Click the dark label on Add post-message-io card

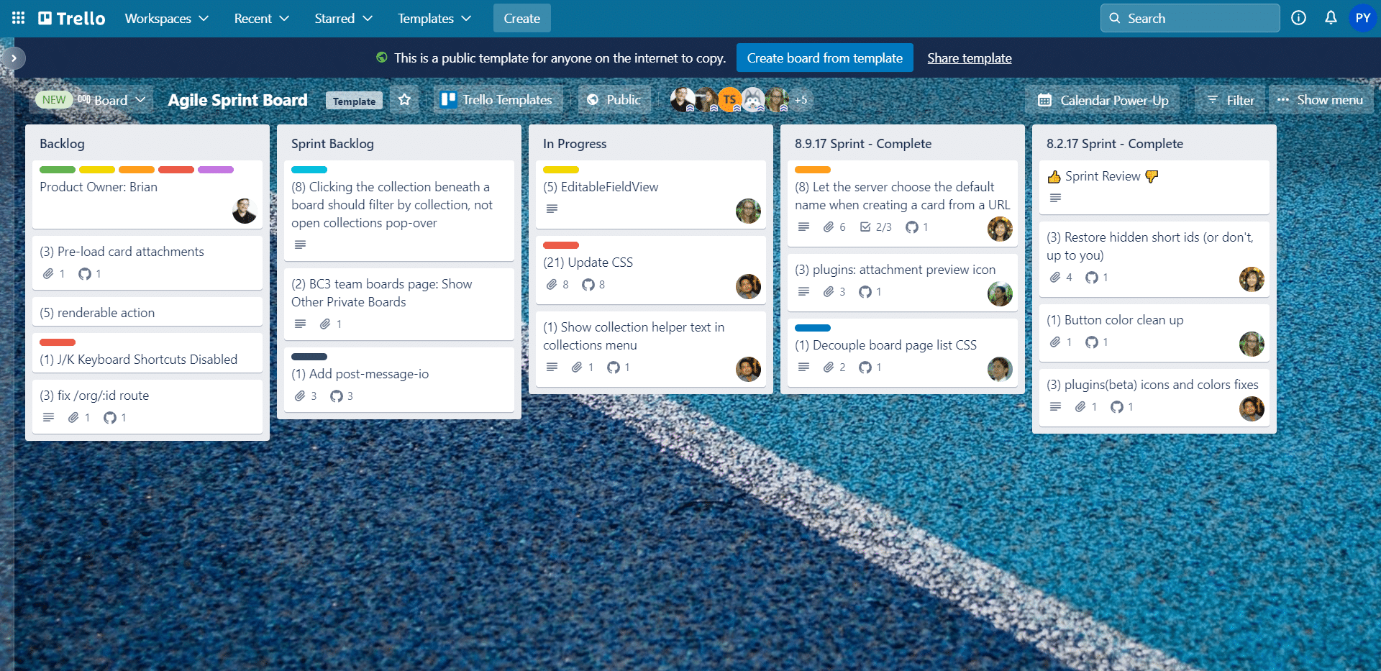coord(309,357)
